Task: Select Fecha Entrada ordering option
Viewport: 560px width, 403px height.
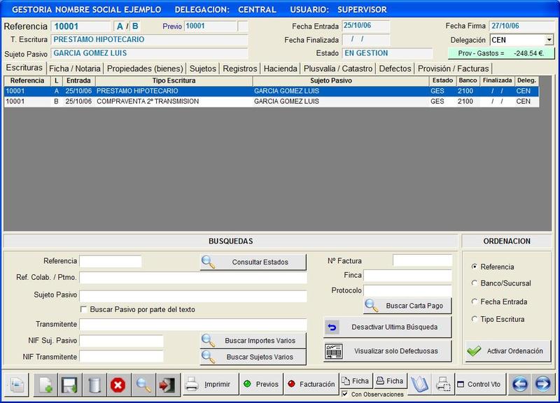Action: (475, 302)
